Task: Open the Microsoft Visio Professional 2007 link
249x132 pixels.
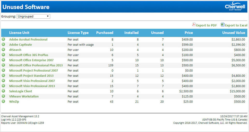Action: coord(32,81)
